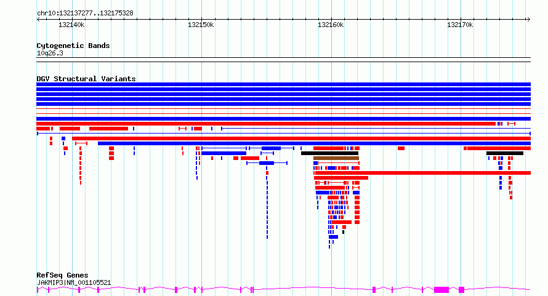
Task: Click the brown structural variant bar
Action: click(x=336, y=158)
